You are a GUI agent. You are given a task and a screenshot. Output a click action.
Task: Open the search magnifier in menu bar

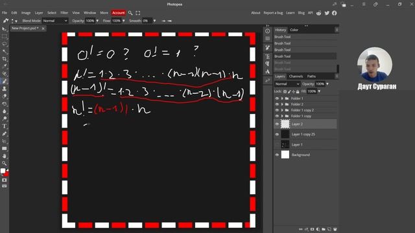point(130,13)
